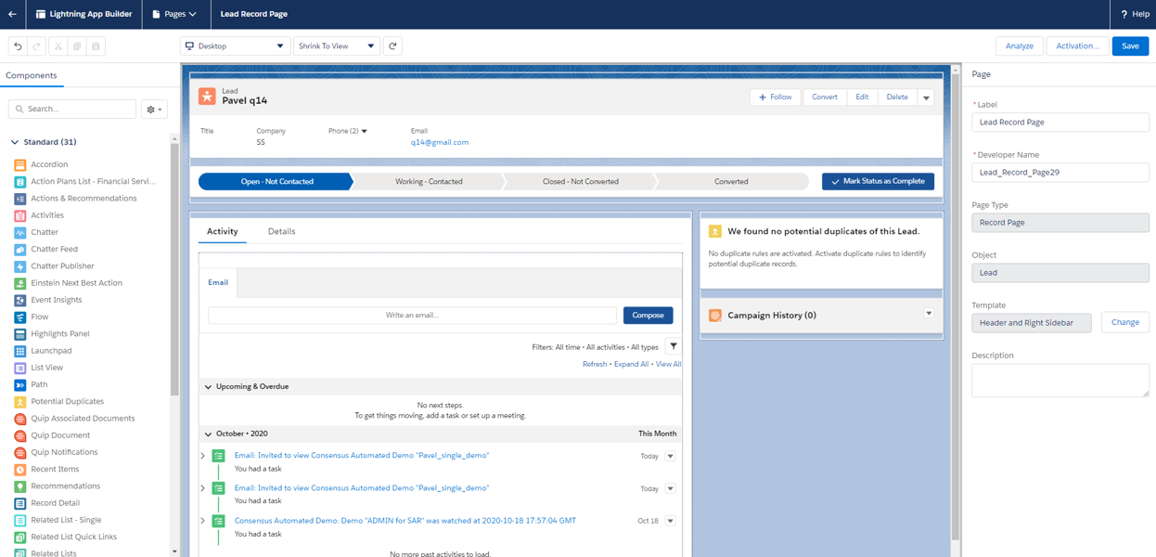Switch to the Details tab

pos(281,231)
